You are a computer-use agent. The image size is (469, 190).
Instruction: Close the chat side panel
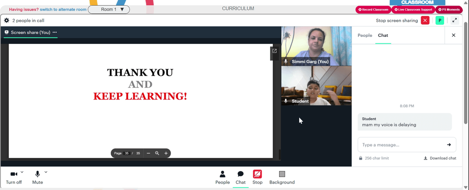454,35
